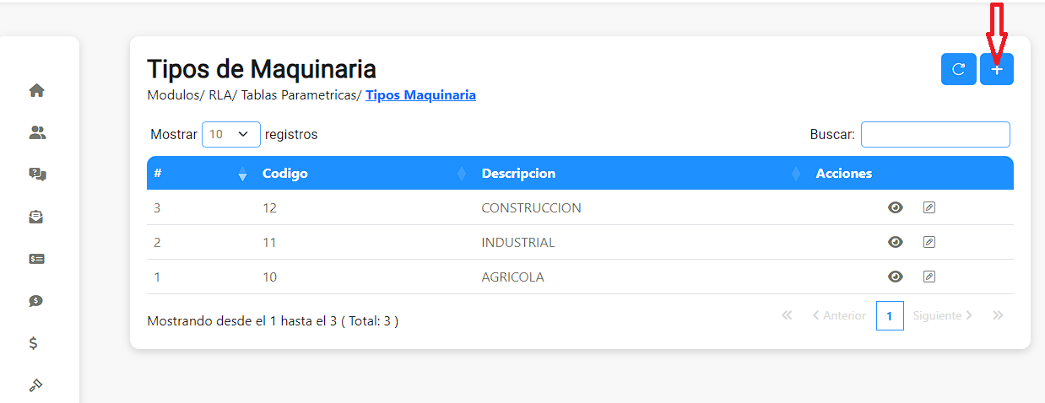Open the gavel hammer sidebar icon
Screen dimensions: 1045x403
click(35, 385)
